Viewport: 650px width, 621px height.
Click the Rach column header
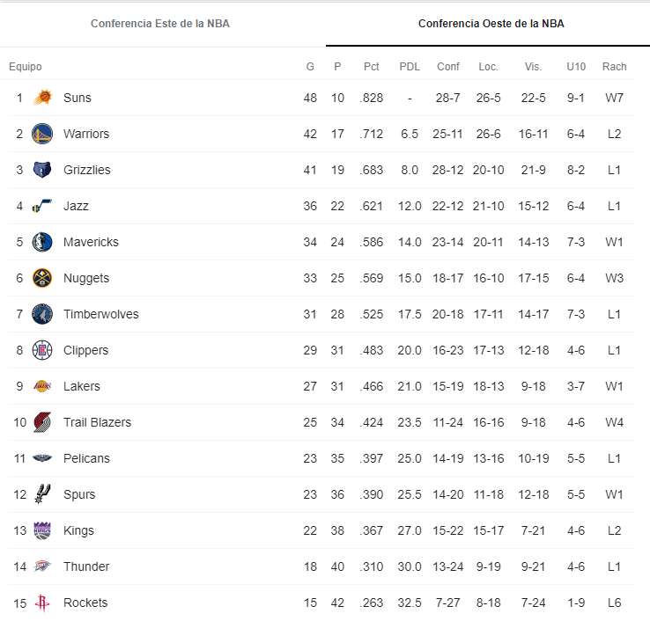tap(614, 67)
